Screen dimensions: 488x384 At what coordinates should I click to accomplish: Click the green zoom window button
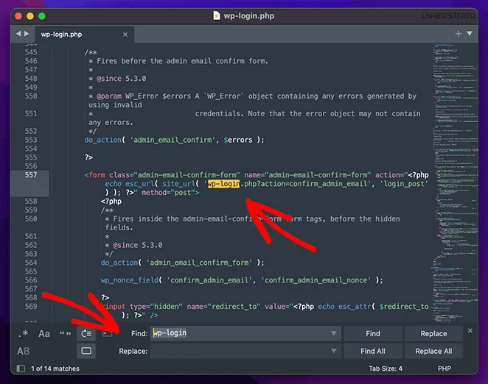click(42, 16)
